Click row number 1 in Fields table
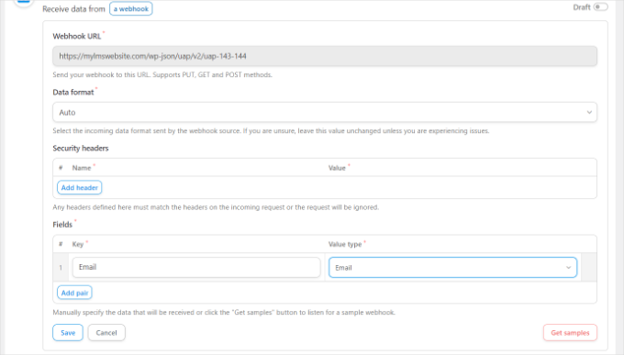This screenshot has width=624, height=355. point(61,268)
